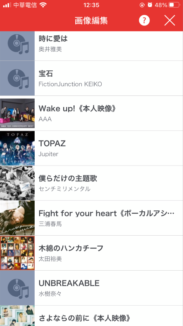Screen dimensions: 183x326
Task: Select 木綿のハンカチーフ song title
Action: 71,248
